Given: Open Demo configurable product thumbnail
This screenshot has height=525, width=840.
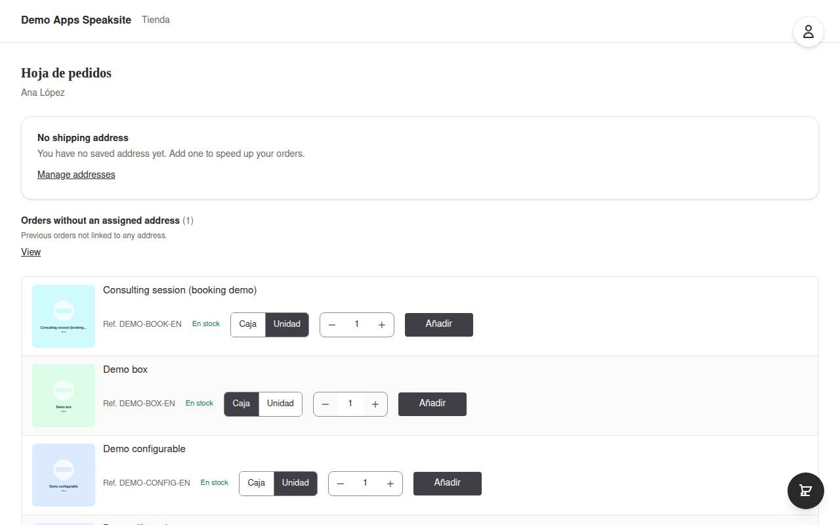Looking at the screenshot, I should tap(64, 475).
